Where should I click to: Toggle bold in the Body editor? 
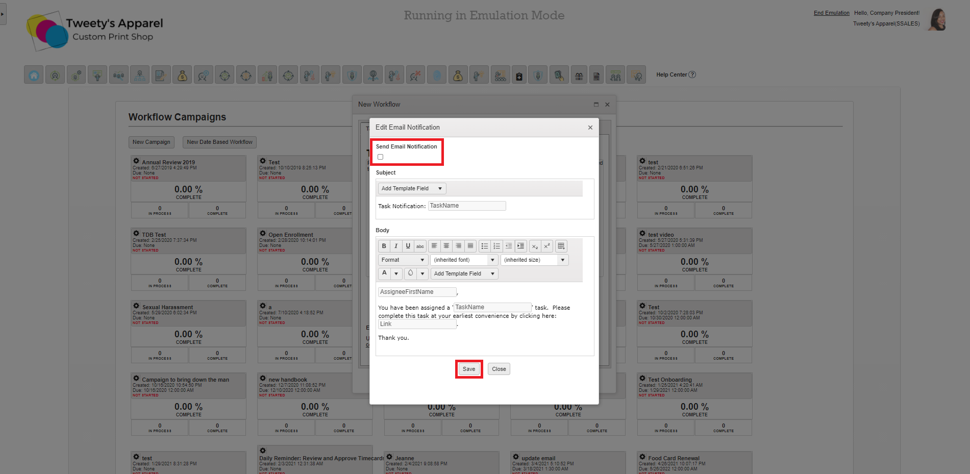(384, 246)
